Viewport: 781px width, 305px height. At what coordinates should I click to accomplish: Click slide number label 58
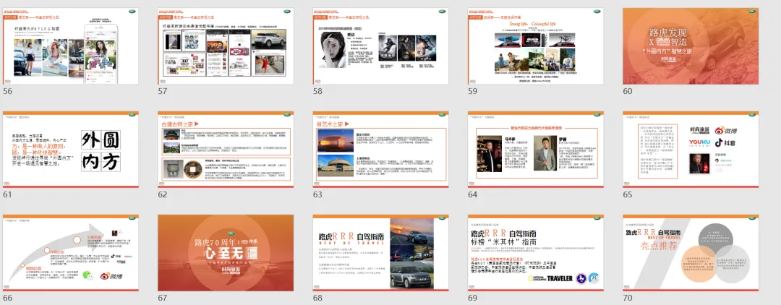(317, 92)
